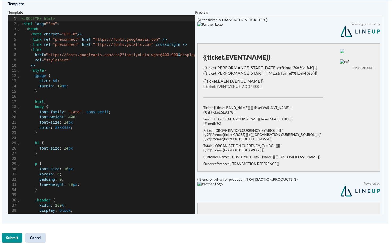Click the second broken Partner Logo image
The width and height of the screenshot is (392, 244).
pos(210,184)
